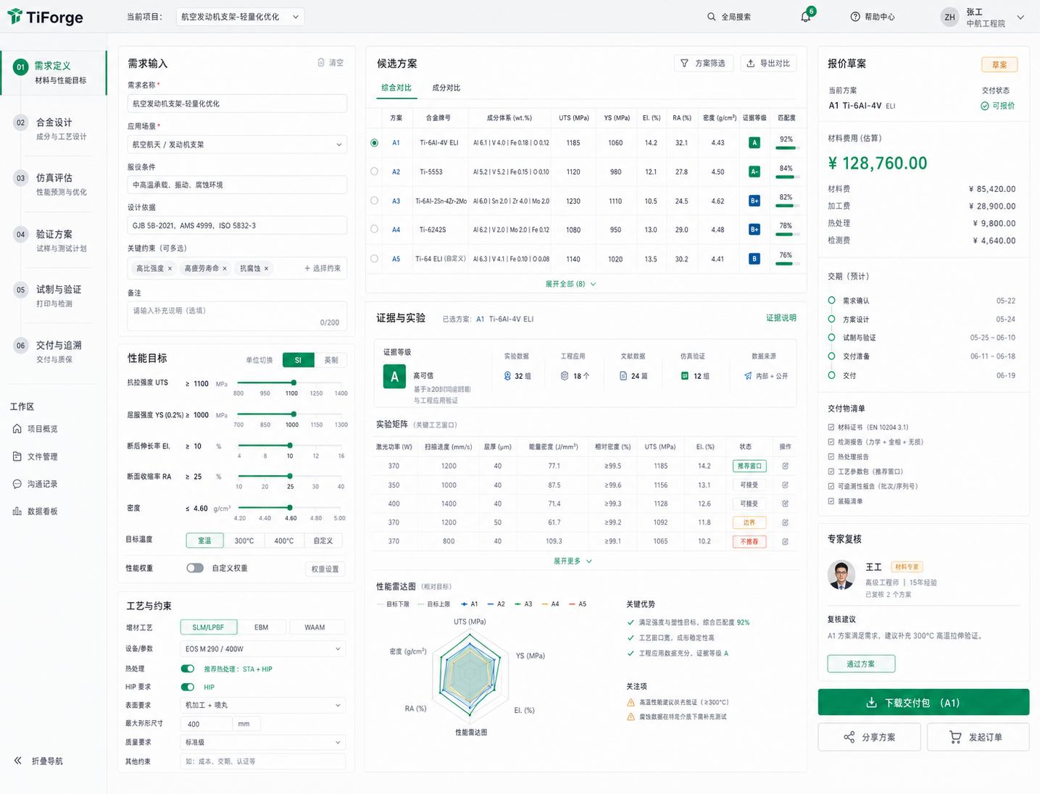Open the 质量要求 标准级 dropdown
The height and width of the screenshot is (794, 1040).
point(262,742)
